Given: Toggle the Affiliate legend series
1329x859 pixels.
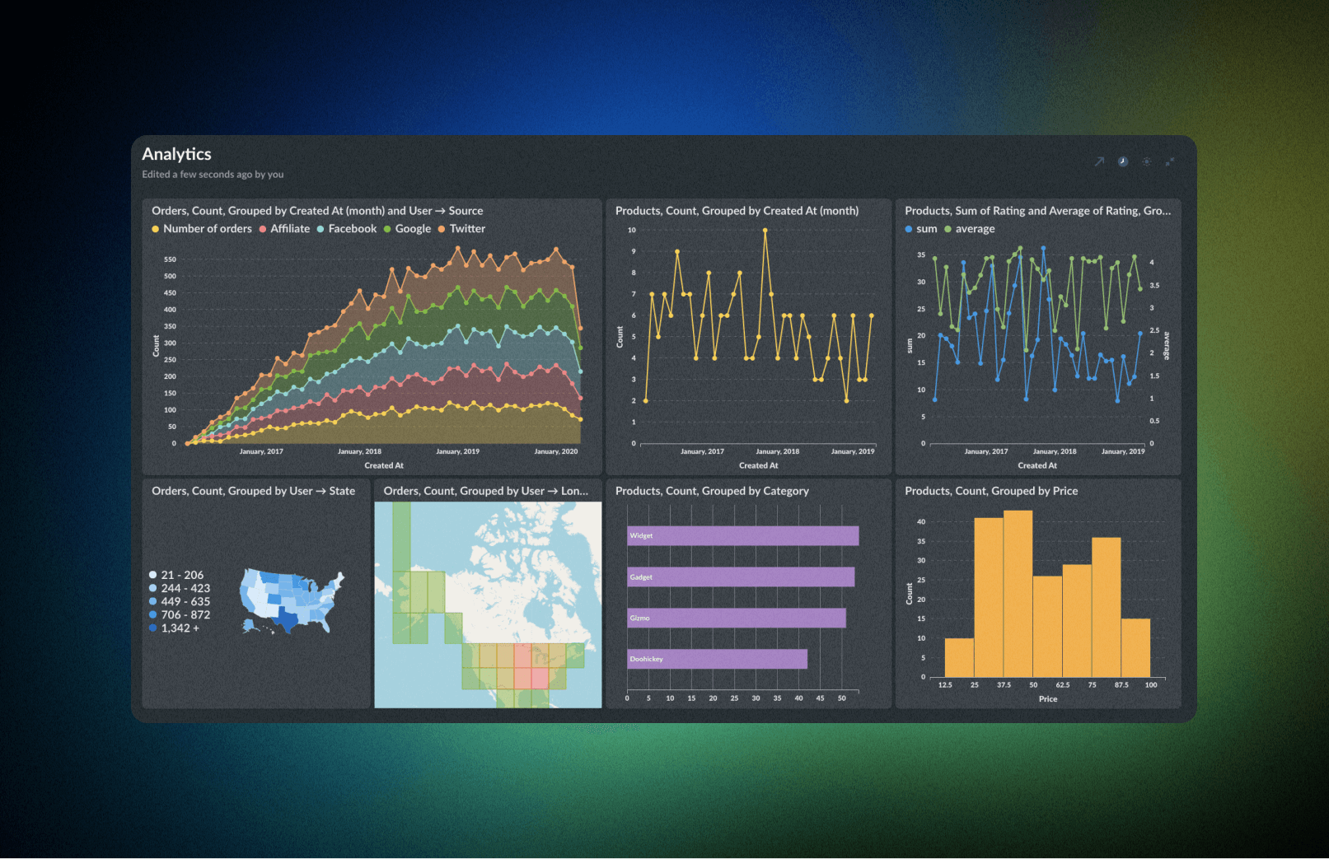Looking at the screenshot, I should 285,229.
